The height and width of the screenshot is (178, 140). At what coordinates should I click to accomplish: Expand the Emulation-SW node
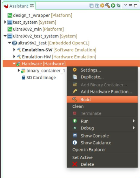click(x=14, y=50)
